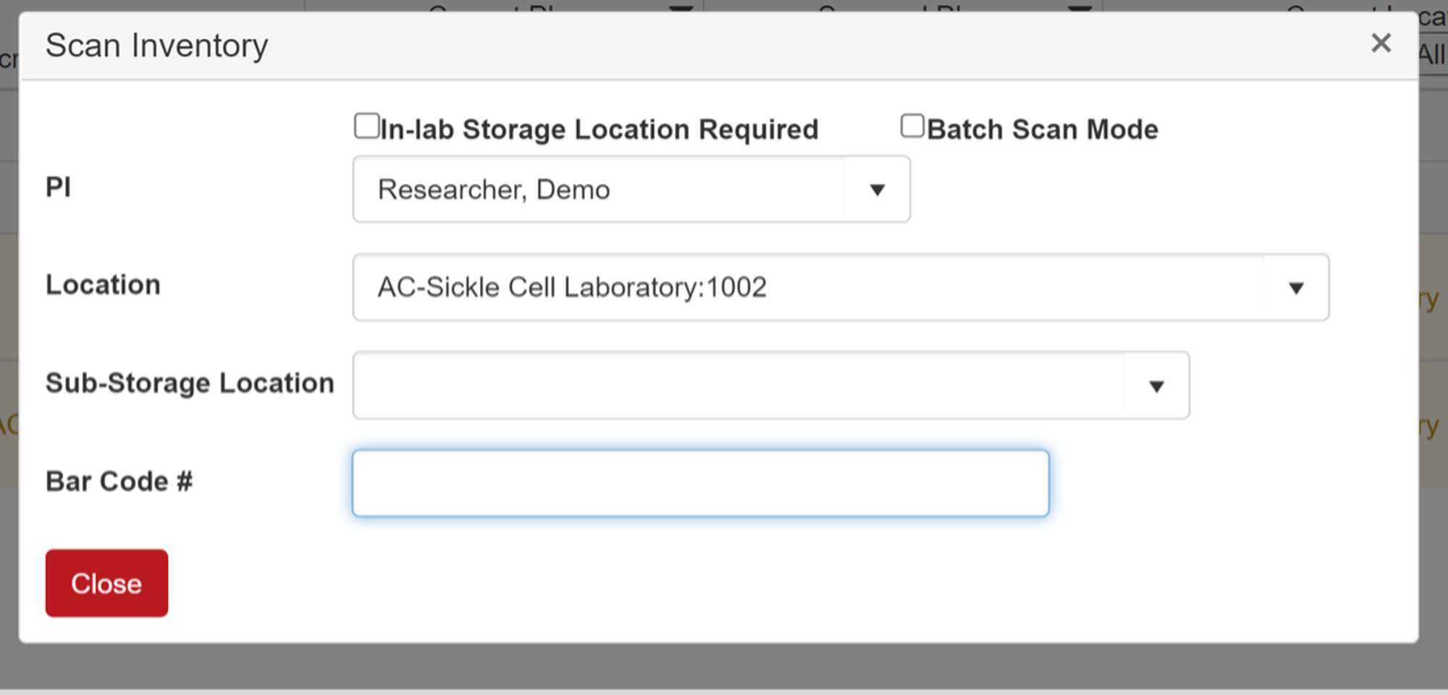Screen dimensions: 1448x695
Task: Enable In-lab Storage Location Required
Action: (366, 125)
